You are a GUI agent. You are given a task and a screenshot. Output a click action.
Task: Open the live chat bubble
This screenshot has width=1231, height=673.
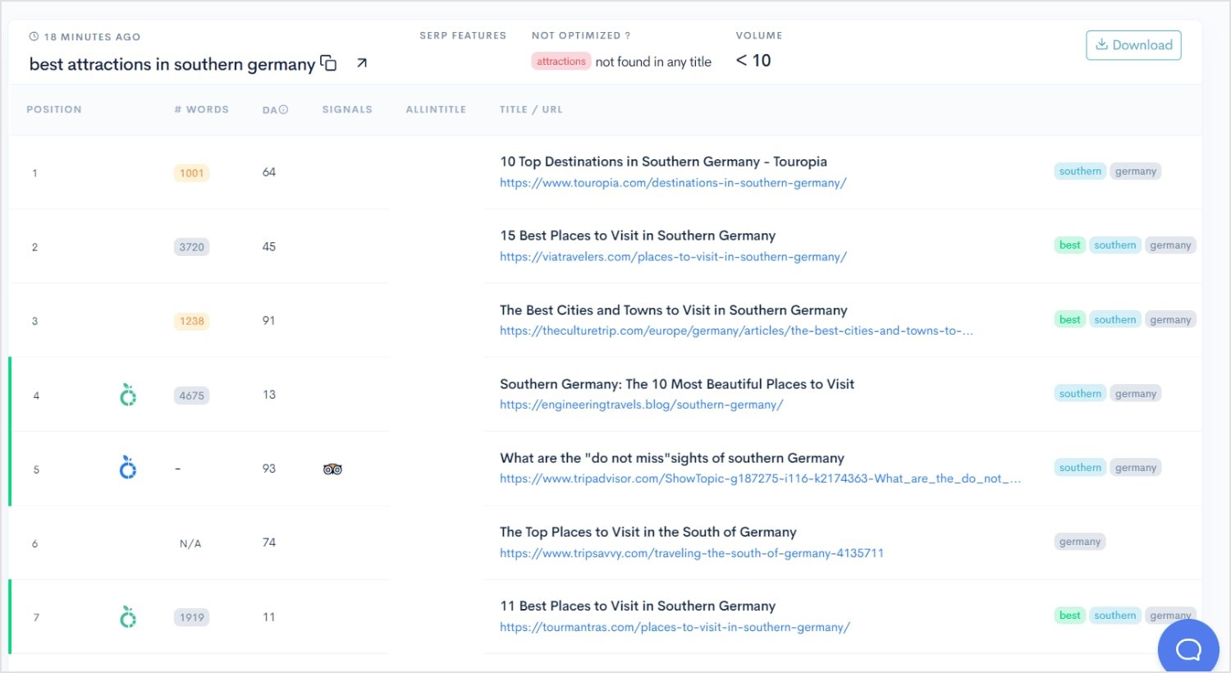pos(1188,649)
